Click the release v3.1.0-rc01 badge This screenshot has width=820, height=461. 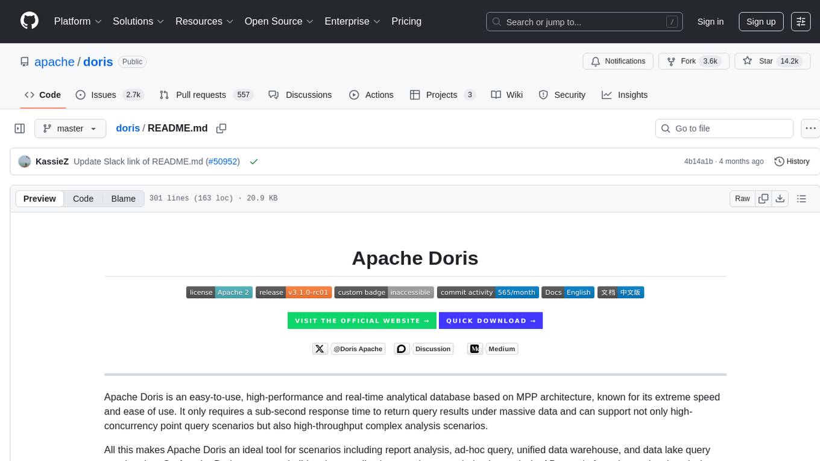pyautogui.click(x=294, y=293)
